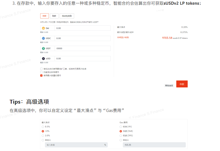Focus the USDT amount field showing 10000
Screen dimensions: 220x151
click(x=82, y=48)
